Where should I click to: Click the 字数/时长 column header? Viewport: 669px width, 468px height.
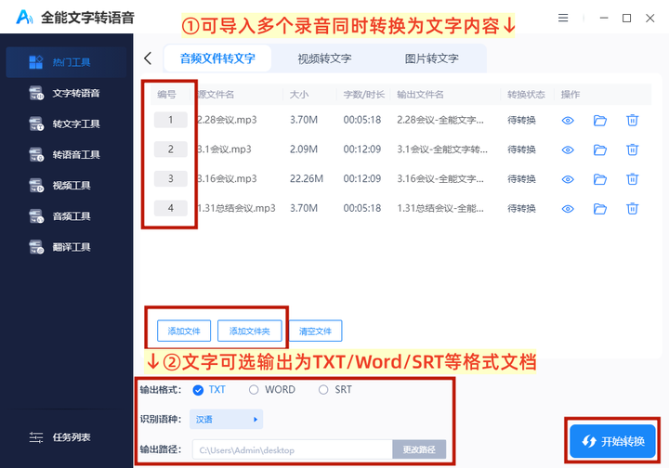[x=364, y=94]
